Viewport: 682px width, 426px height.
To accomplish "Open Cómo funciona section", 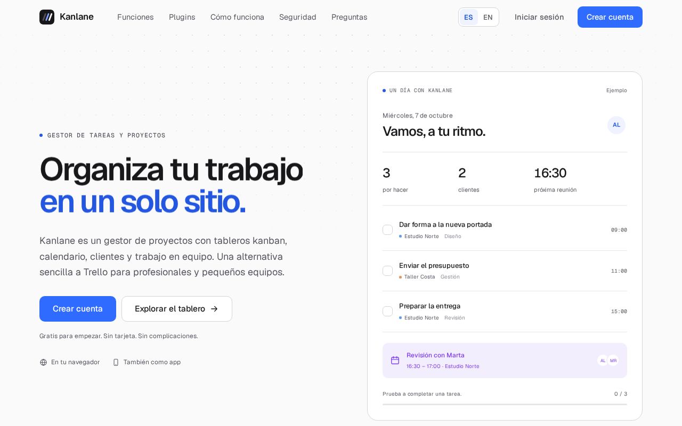I will [x=237, y=17].
